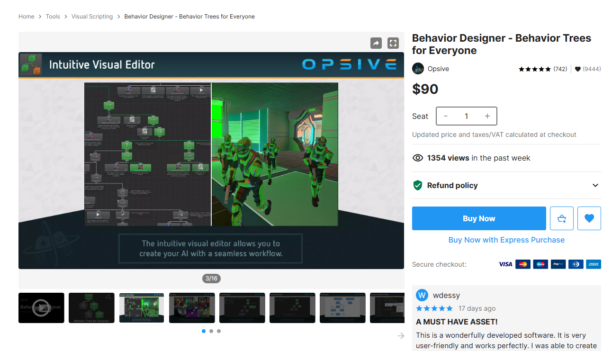
Task: Click the share icon above the product image
Action: 376,43
